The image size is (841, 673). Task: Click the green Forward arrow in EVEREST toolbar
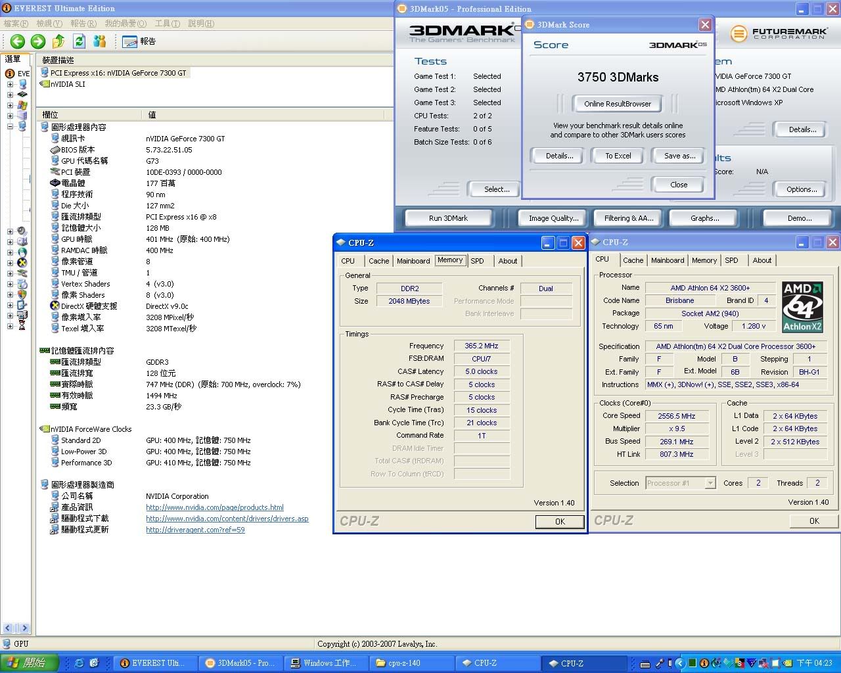pos(38,41)
